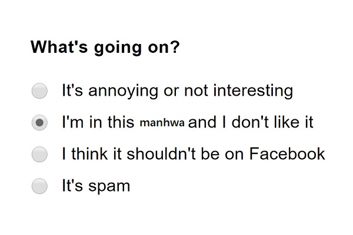Viewport: 353px width, 235px height.
Task: Click the selected radio button beside "I'm in this manhwa"
Action: 39,123
